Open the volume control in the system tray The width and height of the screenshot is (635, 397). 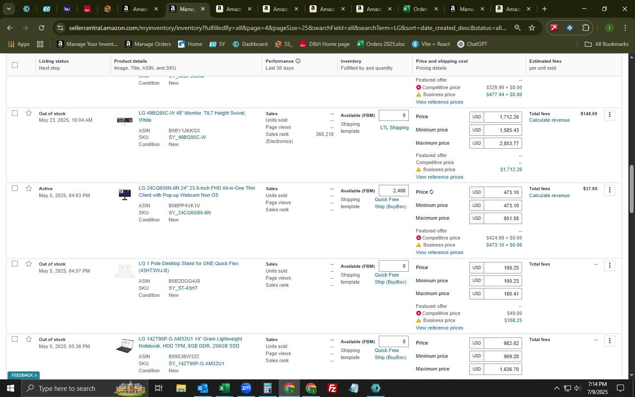tap(578, 388)
